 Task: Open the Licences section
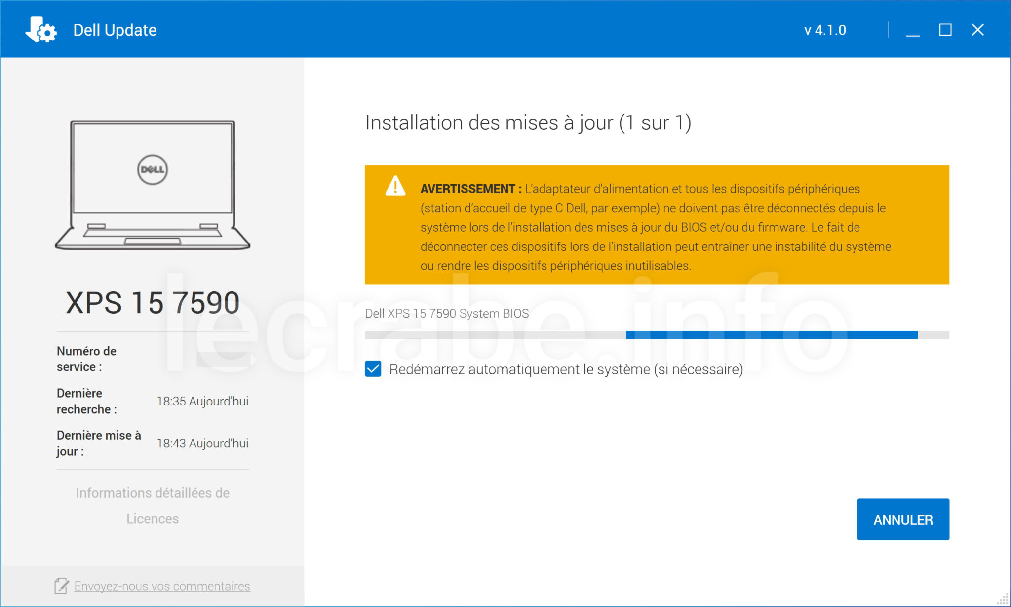coord(153,519)
